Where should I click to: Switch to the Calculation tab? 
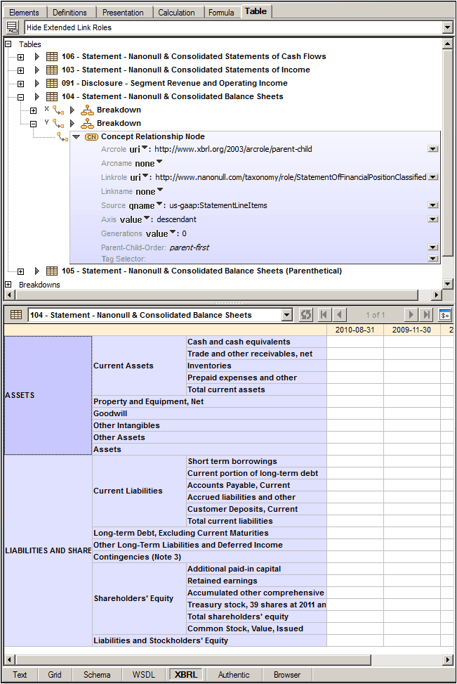click(x=176, y=12)
